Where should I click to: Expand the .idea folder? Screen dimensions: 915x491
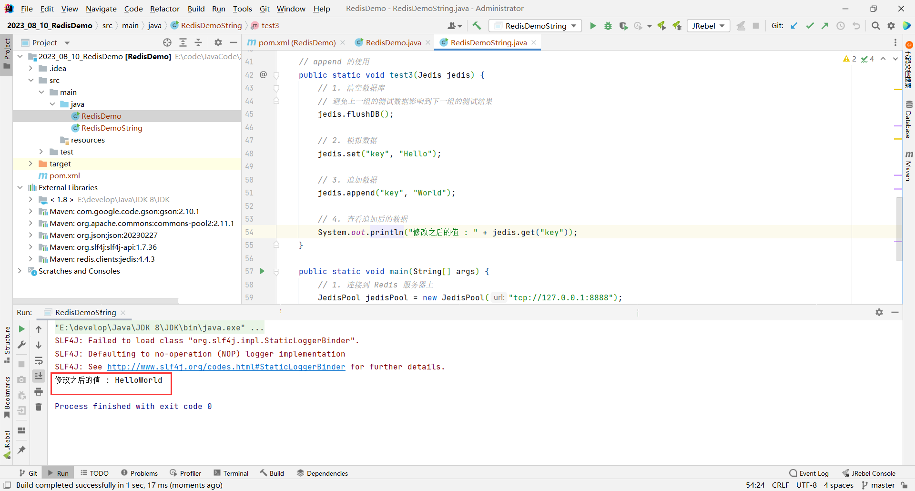point(30,68)
